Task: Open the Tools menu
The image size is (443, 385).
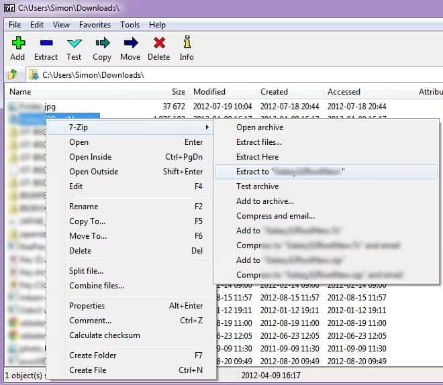Action: [130, 25]
